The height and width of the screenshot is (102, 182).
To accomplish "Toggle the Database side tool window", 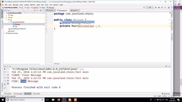I will [172, 14].
